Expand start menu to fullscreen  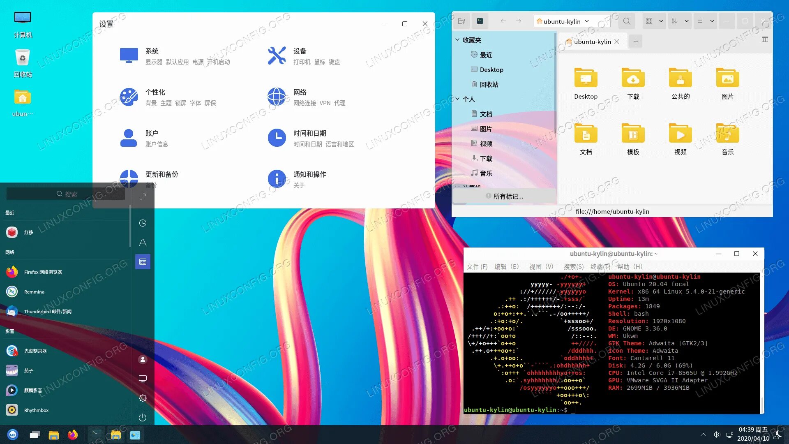click(x=143, y=197)
